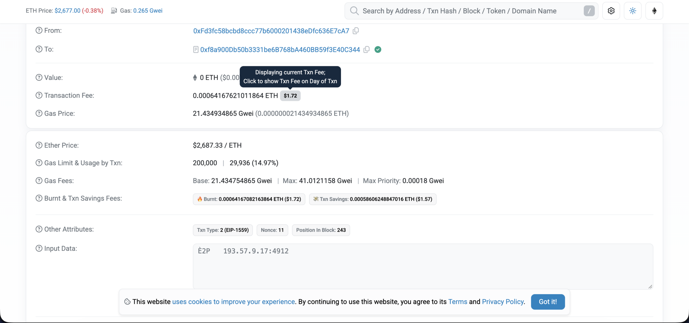Screen dimensions: 689x323
Task: Copy the From address
Action: [356, 31]
